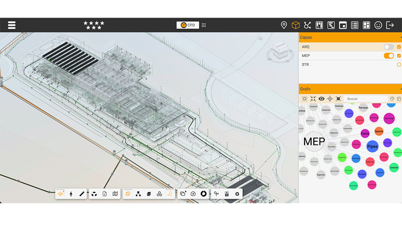
Task: Open the document sheet icon
Action: tap(105, 194)
